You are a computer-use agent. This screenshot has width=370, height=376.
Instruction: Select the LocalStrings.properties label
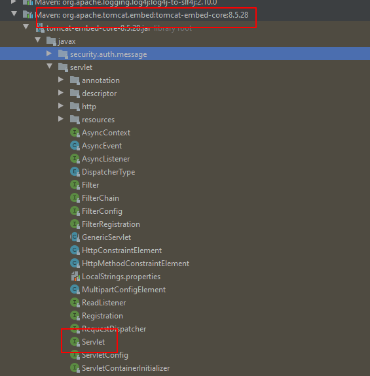(x=121, y=277)
